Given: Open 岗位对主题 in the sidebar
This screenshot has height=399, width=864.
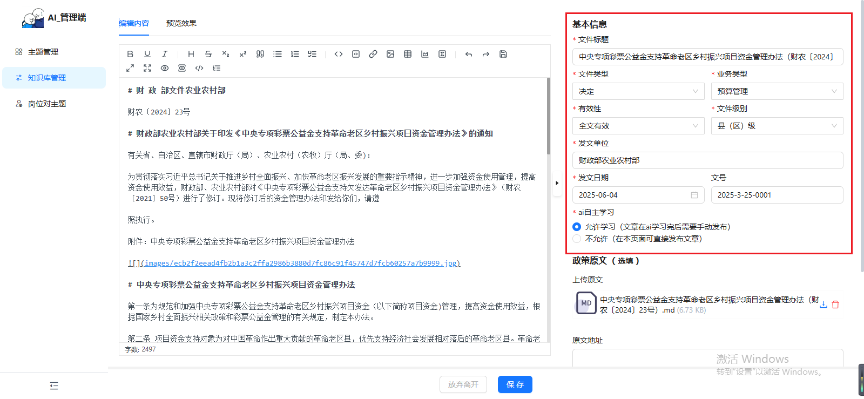Looking at the screenshot, I should (x=47, y=104).
